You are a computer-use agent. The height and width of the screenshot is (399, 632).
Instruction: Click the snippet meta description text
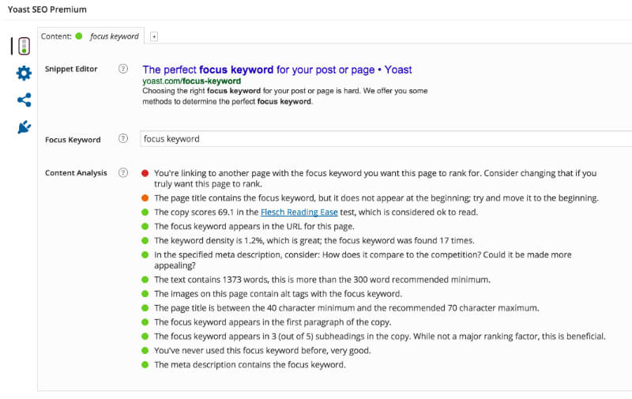(x=284, y=96)
